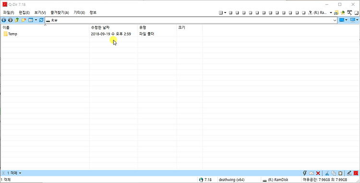360x183 pixels.
Task: Click the copy pages icon
Action: point(334,173)
